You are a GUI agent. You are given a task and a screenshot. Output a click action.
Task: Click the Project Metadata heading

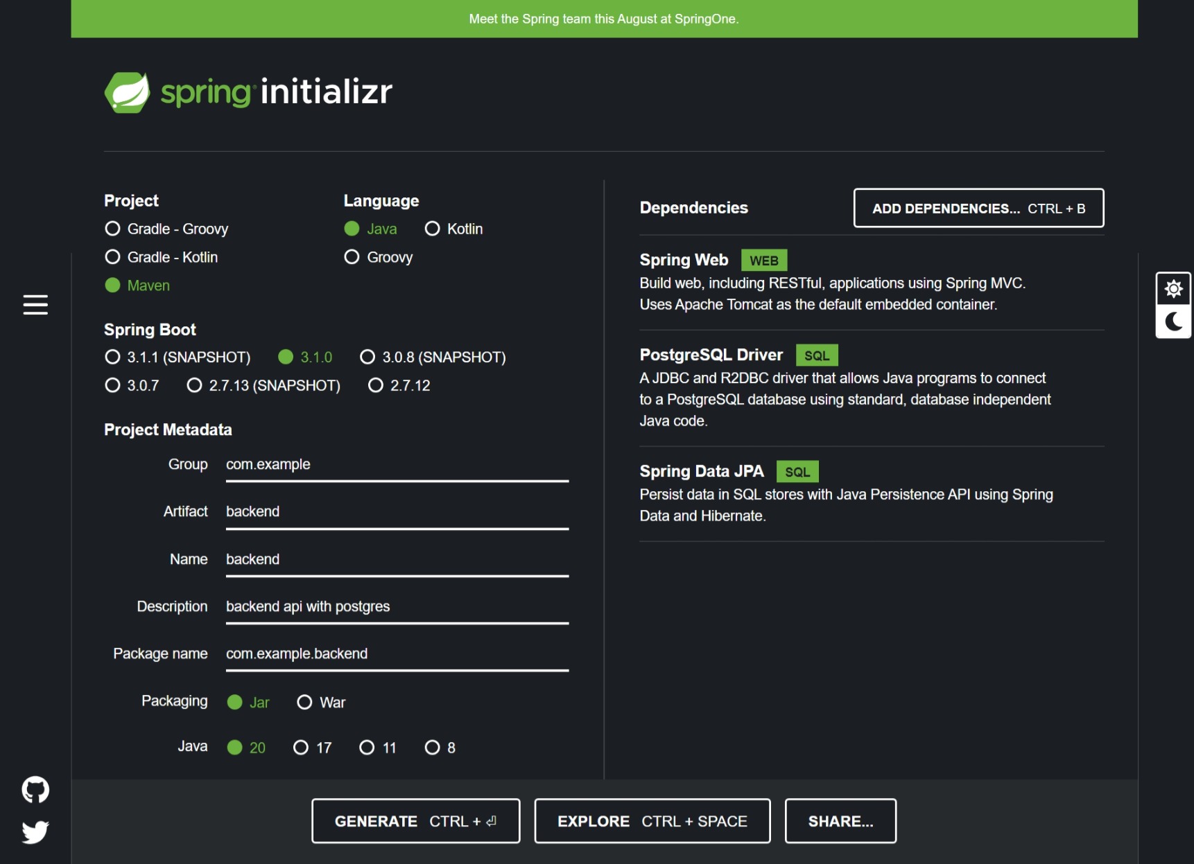pyautogui.click(x=168, y=430)
